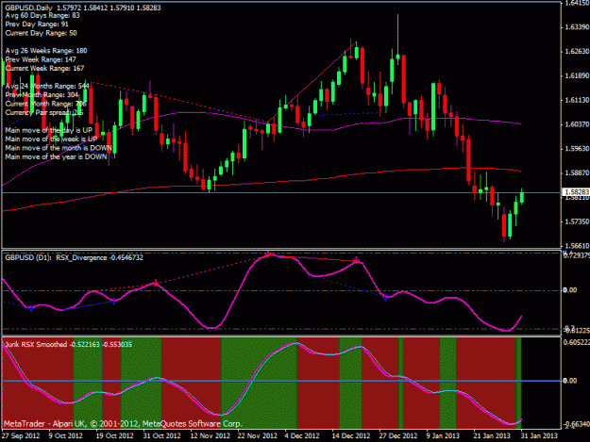Viewport: 590px width, 442px height.
Task: Click the 1.57350 price axis label
Action: [x=577, y=221]
